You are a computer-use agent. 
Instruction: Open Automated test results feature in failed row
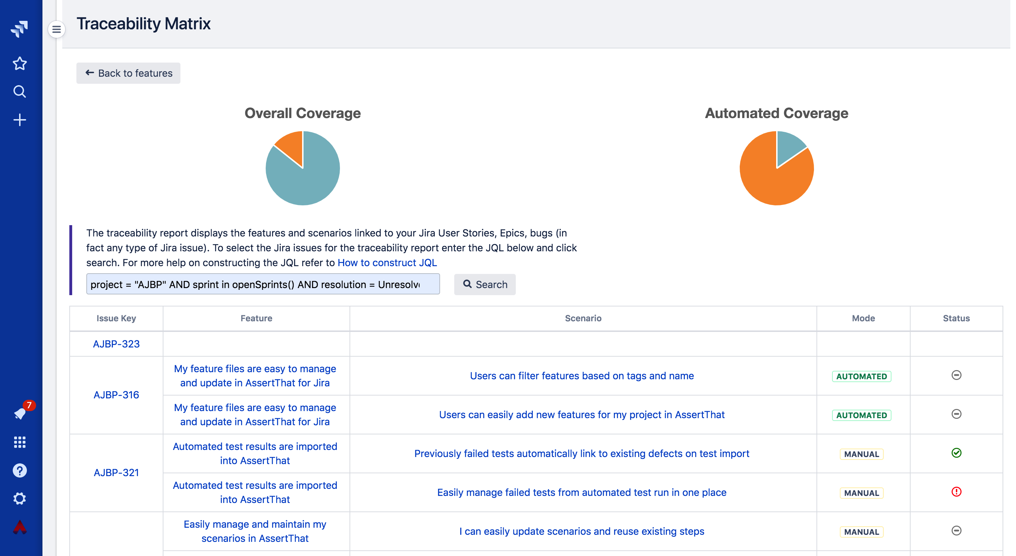255,493
